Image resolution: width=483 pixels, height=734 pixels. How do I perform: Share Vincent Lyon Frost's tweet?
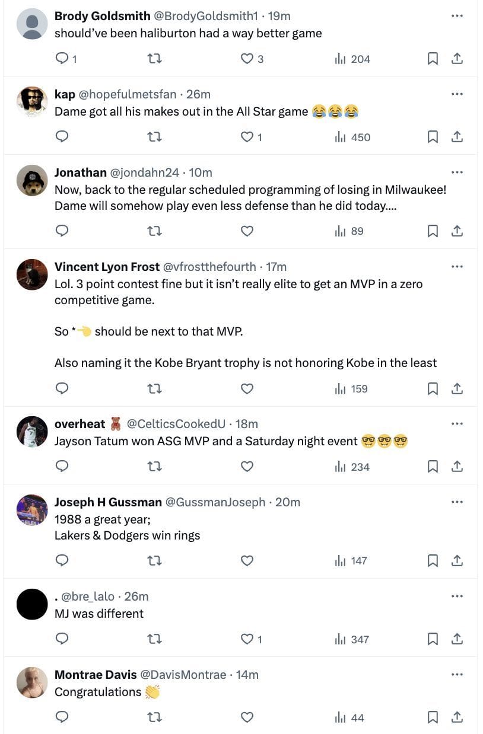coord(457,389)
